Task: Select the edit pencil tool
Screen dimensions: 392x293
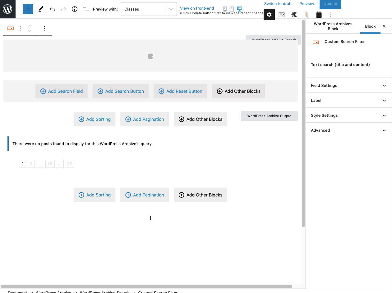Action: (x=41, y=9)
